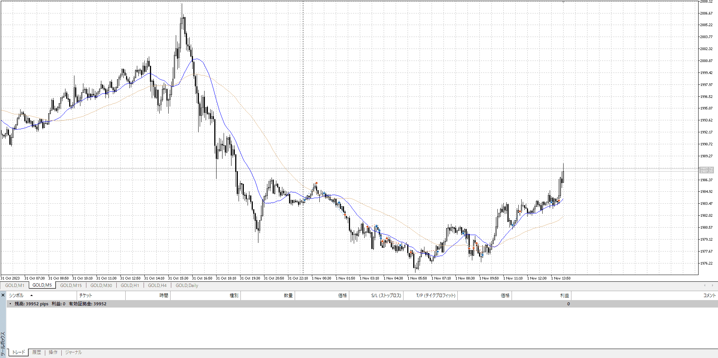This screenshot has width=718, height=358.
Task: Click the sort arrow beside シンボル
Action: point(31,296)
